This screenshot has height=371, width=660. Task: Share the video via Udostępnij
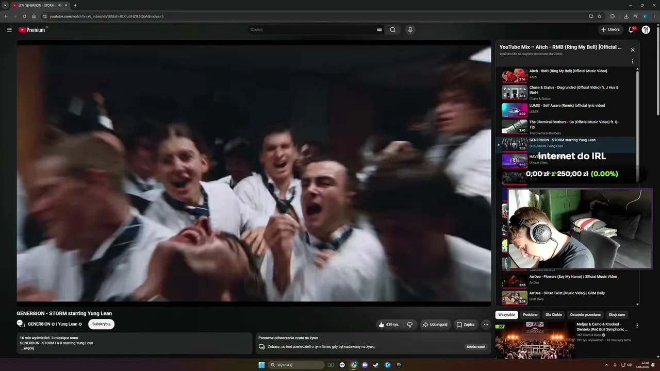pos(435,325)
